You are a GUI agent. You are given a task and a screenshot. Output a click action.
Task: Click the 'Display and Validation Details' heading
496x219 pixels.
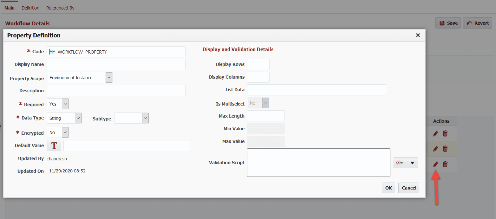click(x=238, y=49)
